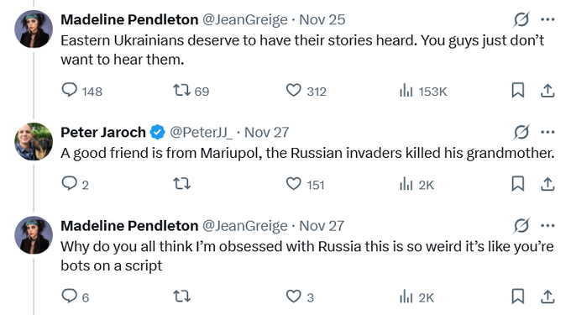View analytics showing 153K views

coord(423,91)
